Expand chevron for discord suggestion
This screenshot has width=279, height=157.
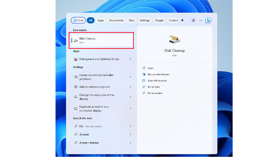tap(130, 134)
